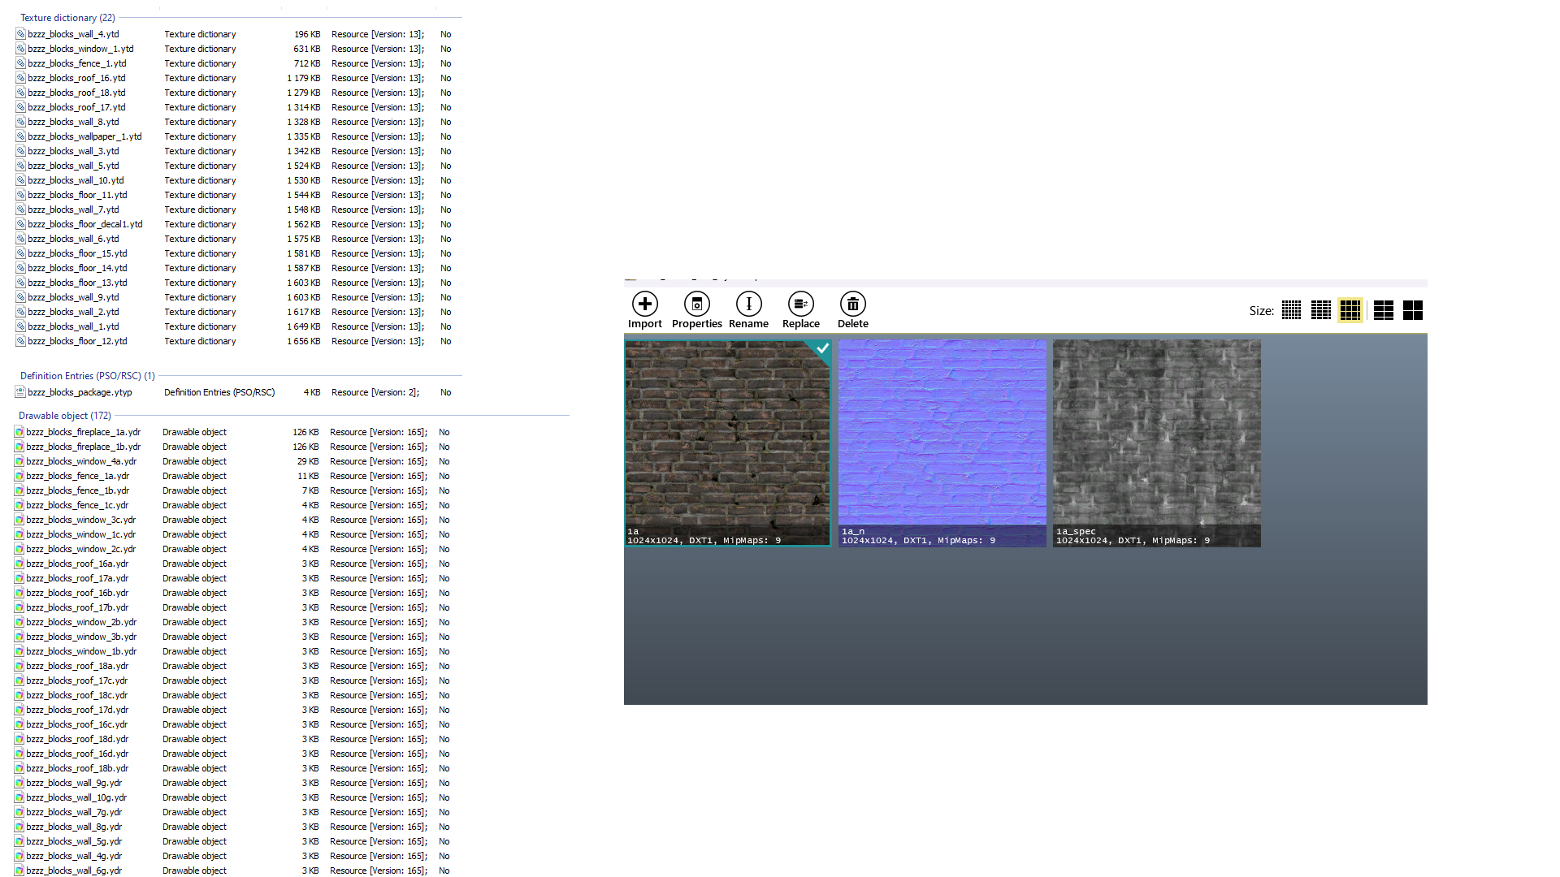Switch to the large thumbnail size

[x=1383, y=310]
